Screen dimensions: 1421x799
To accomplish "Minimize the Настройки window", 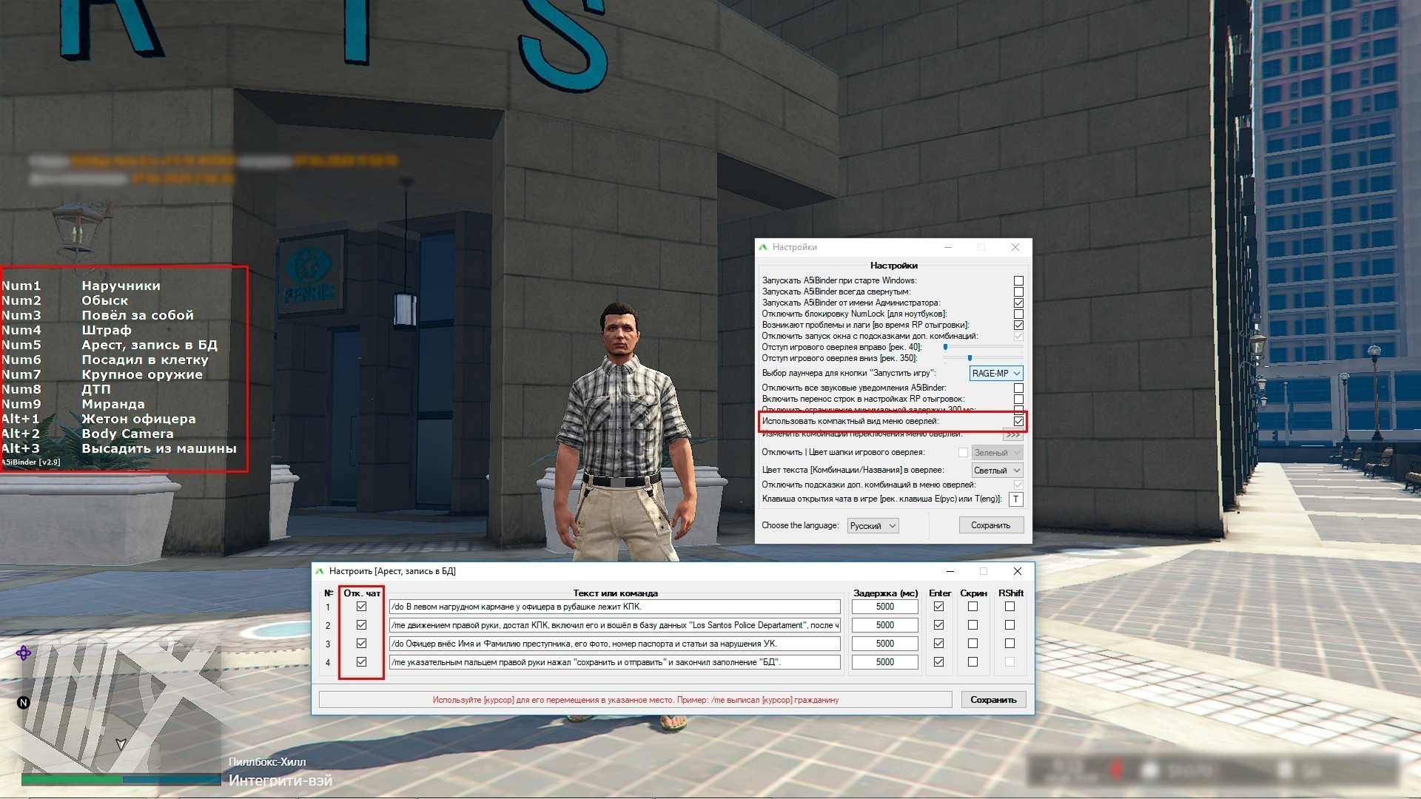I will click(948, 247).
